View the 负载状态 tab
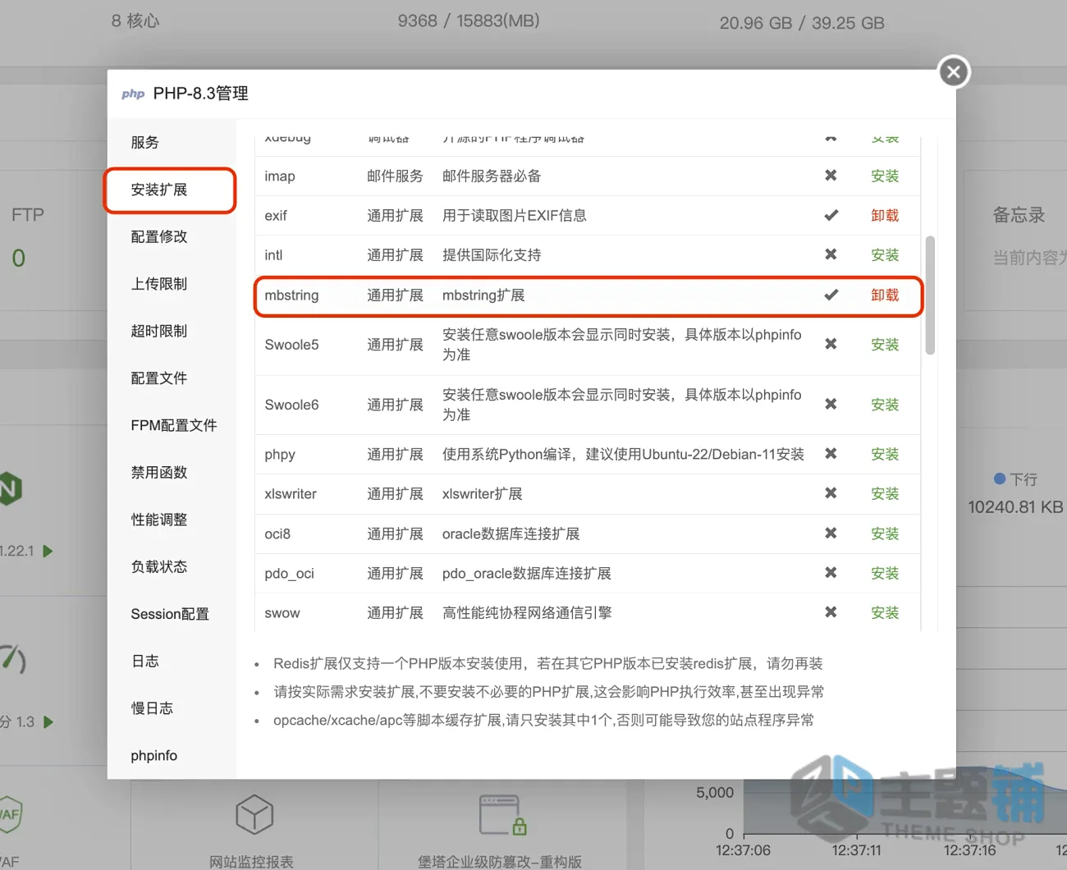Image resolution: width=1067 pixels, height=870 pixels. [159, 567]
